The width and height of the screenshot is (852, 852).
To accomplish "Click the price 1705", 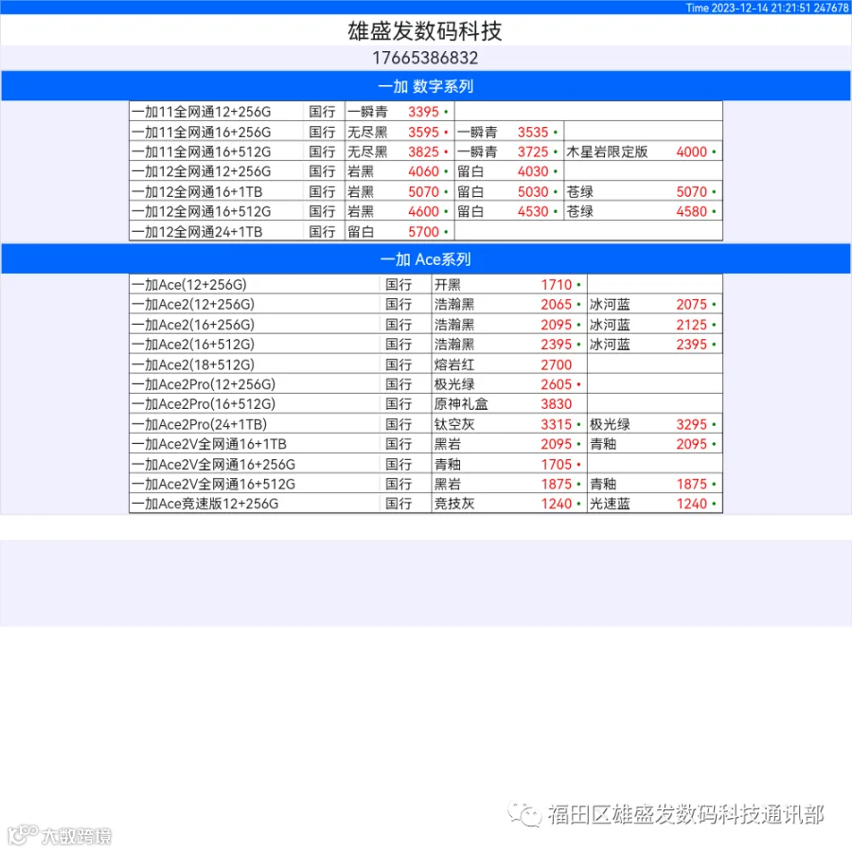I will tap(557, 465).
